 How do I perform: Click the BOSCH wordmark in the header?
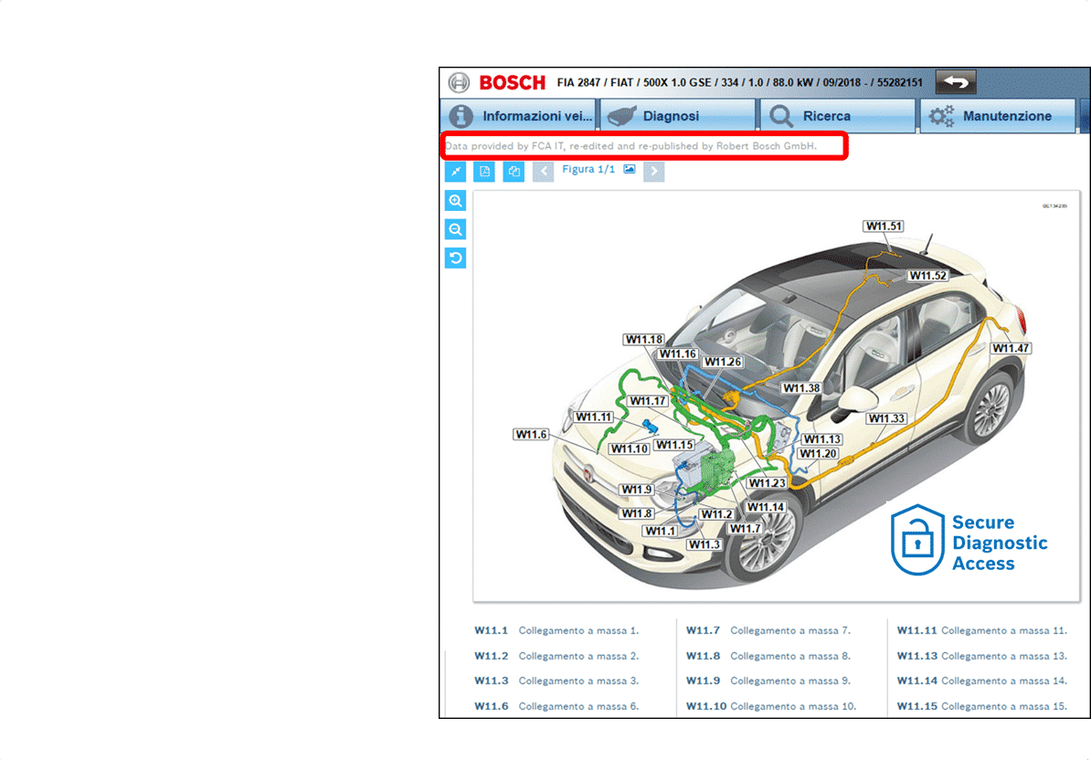pos(512,83)
